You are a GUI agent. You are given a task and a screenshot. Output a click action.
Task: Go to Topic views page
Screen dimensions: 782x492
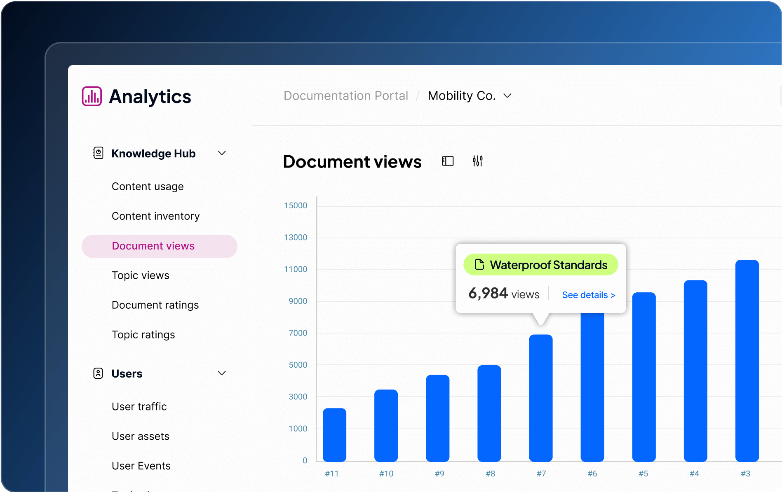[x=140, y=275]
